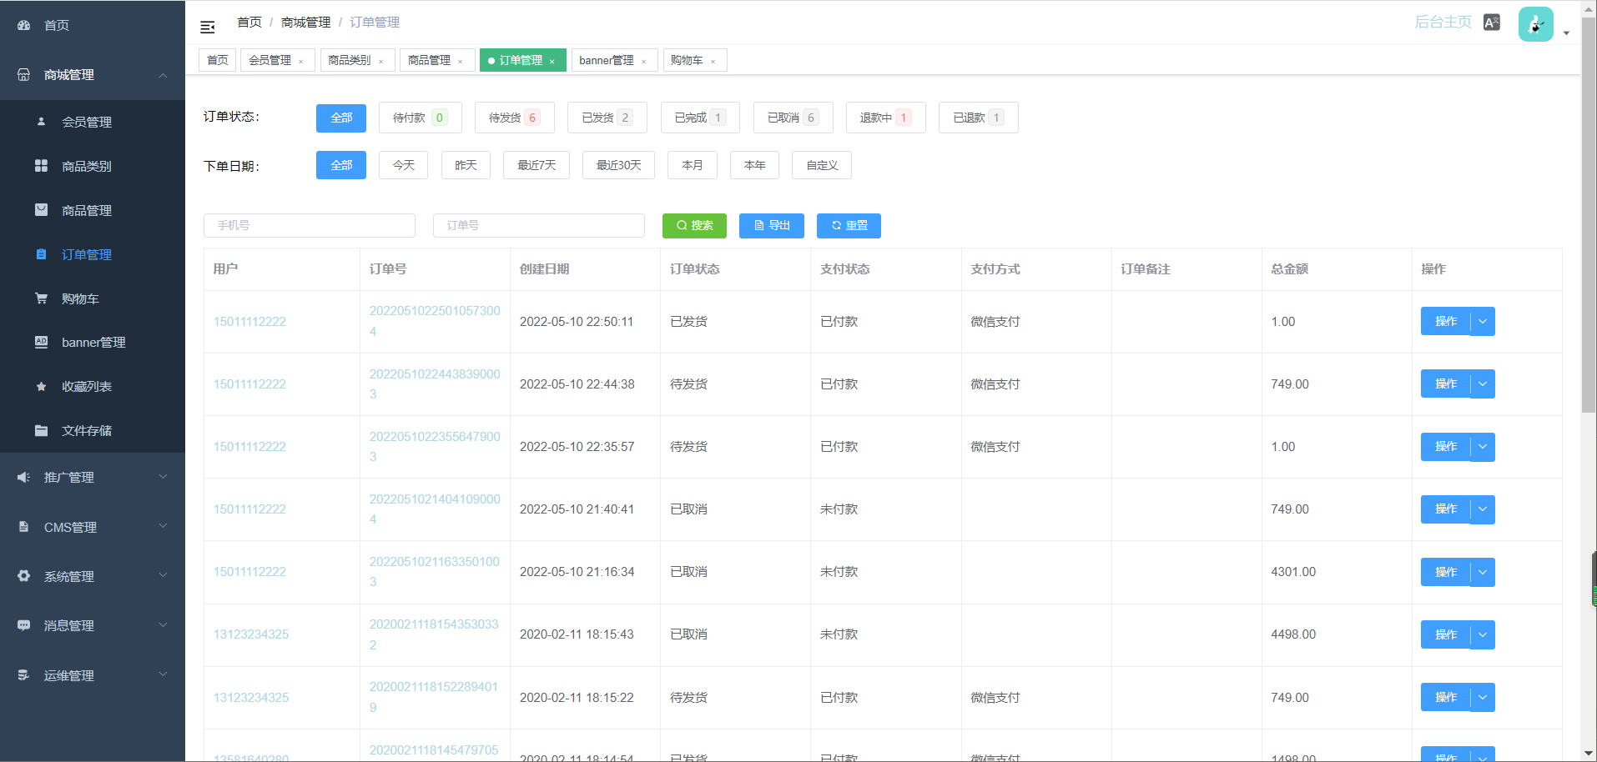This screenshot has height=762, width=1597.
Task: Click the 订单号 search field
Action: tap(539, 225)
